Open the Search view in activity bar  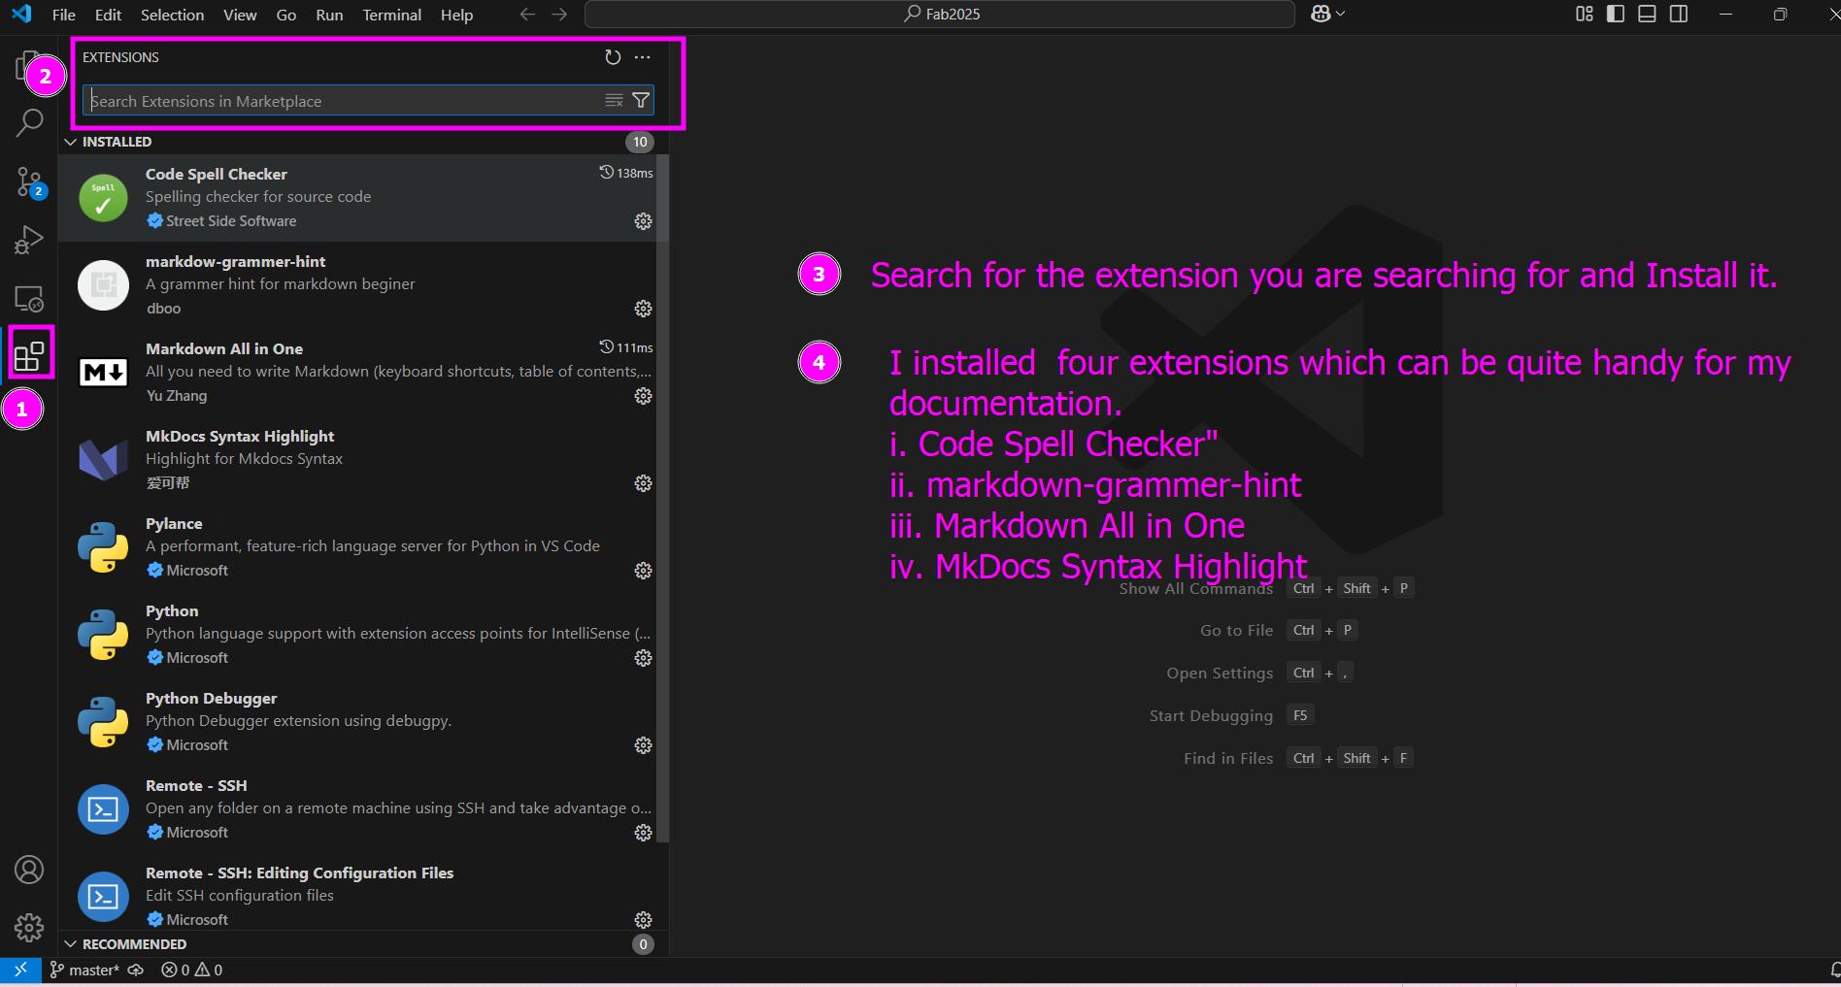[x=29, y=123]
